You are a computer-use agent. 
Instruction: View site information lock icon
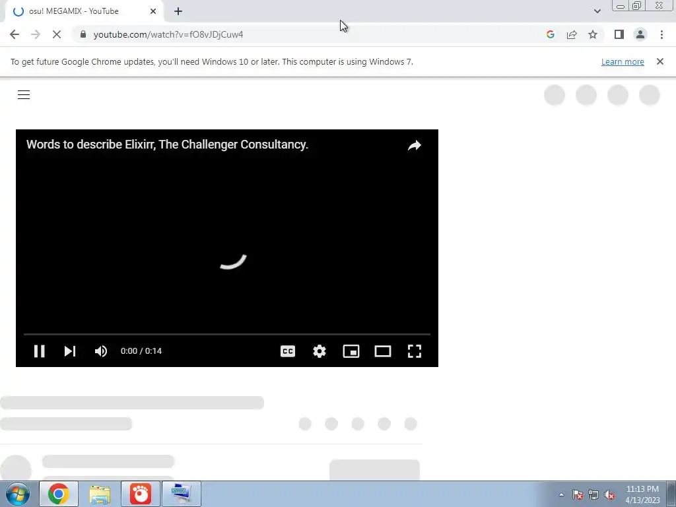(x=83, y=34)
